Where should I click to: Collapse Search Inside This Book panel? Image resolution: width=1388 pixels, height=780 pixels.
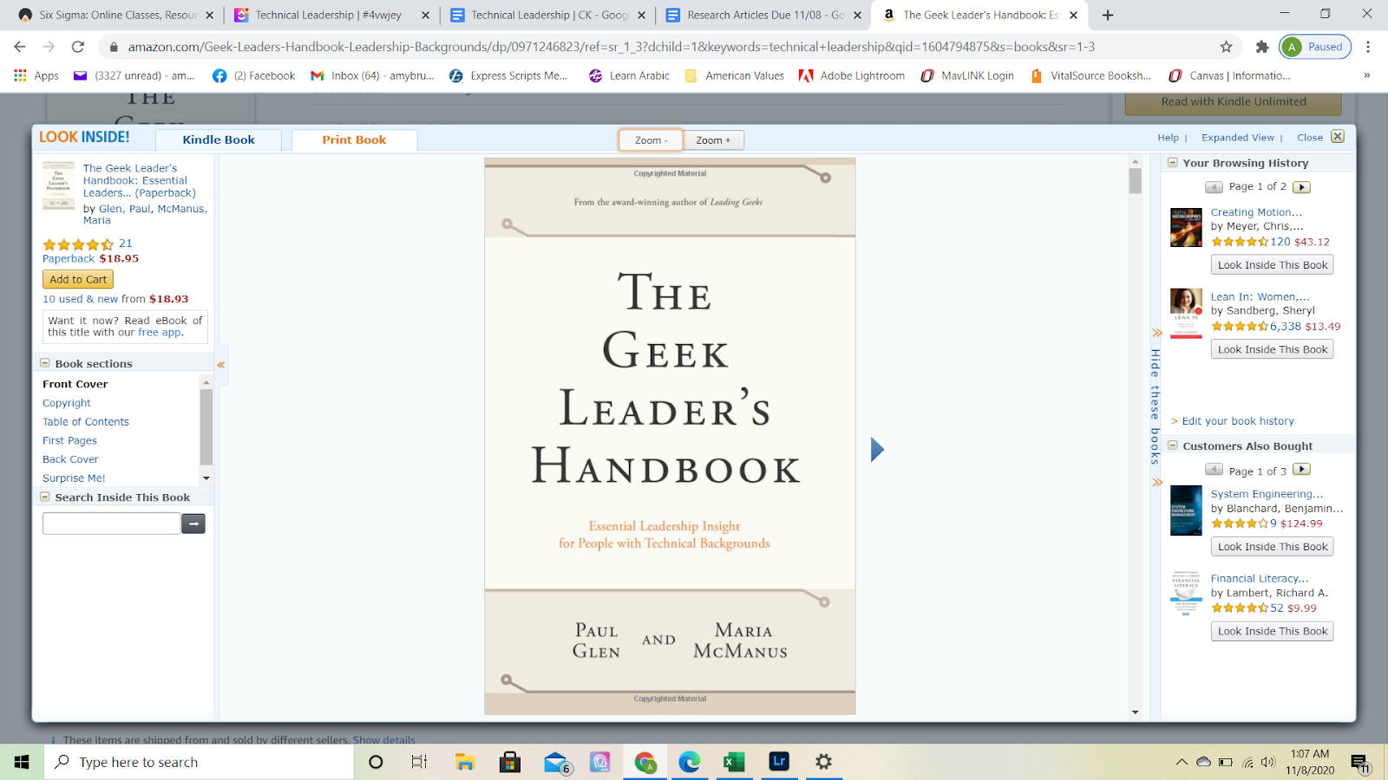45,497
